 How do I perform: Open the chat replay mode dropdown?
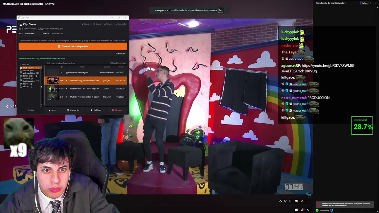(x=331, y=3)
